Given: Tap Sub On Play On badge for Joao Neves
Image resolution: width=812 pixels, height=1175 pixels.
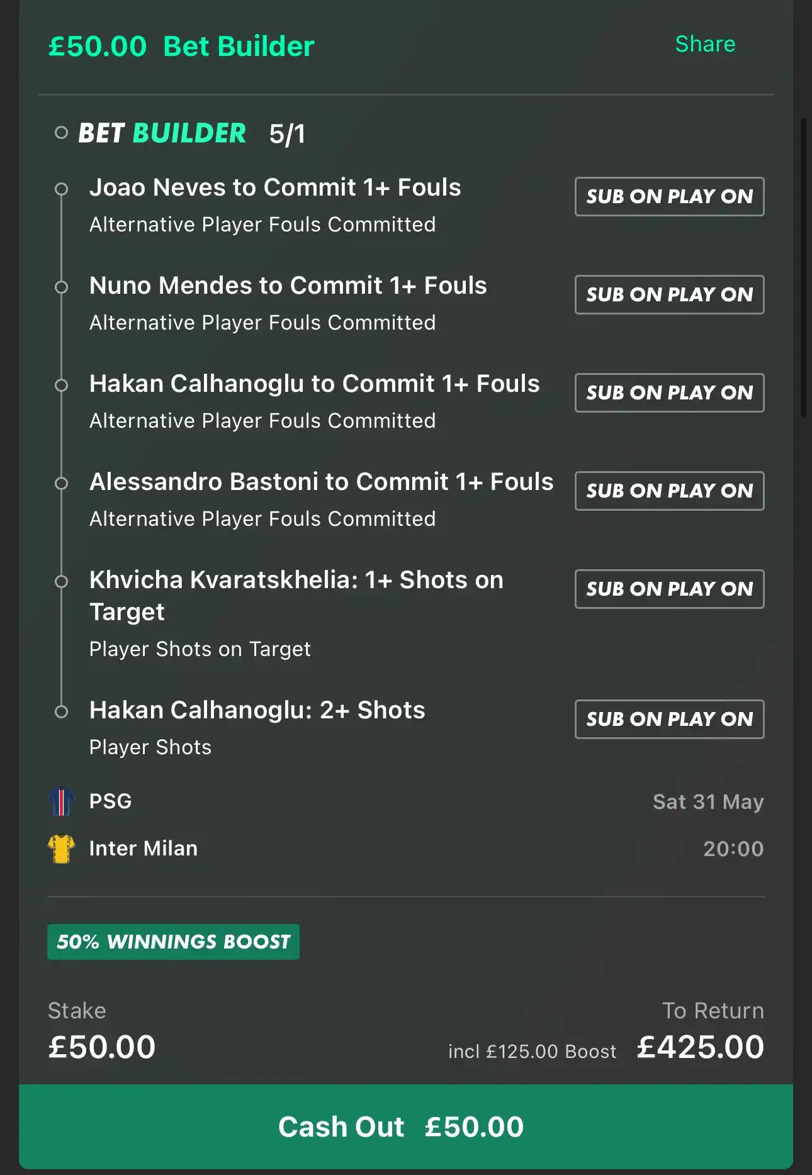Looking at the screenshot, I should 669,196.
